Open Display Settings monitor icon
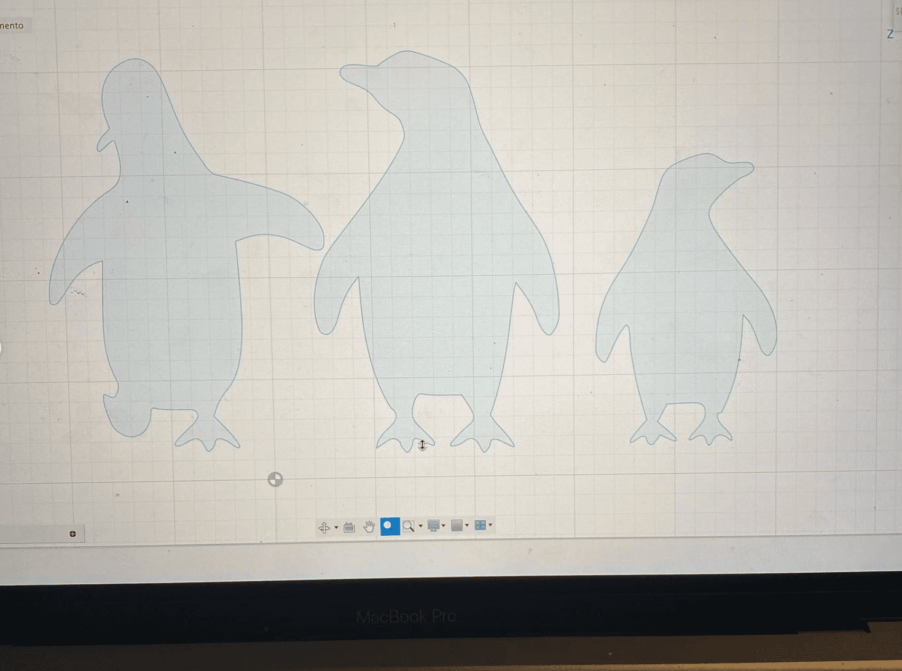The height and width of the screenshot is (671, 902). [x=433, y=525]
